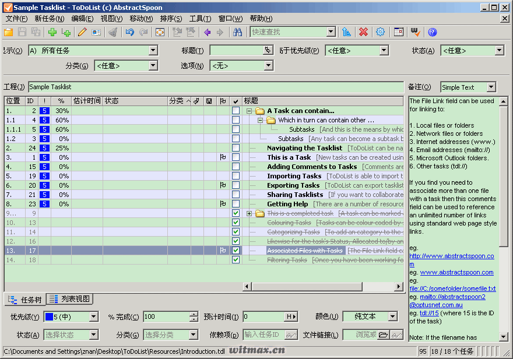Screen dimensions: 513x359
Task: Click the green plus new task icon
Action: coord(52,32)
